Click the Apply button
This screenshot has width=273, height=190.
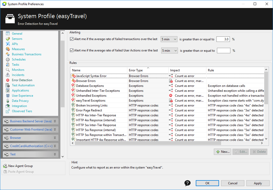tap(258, 183)
